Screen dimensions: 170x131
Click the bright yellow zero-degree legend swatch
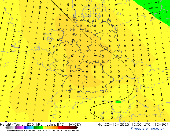(44, 128)
